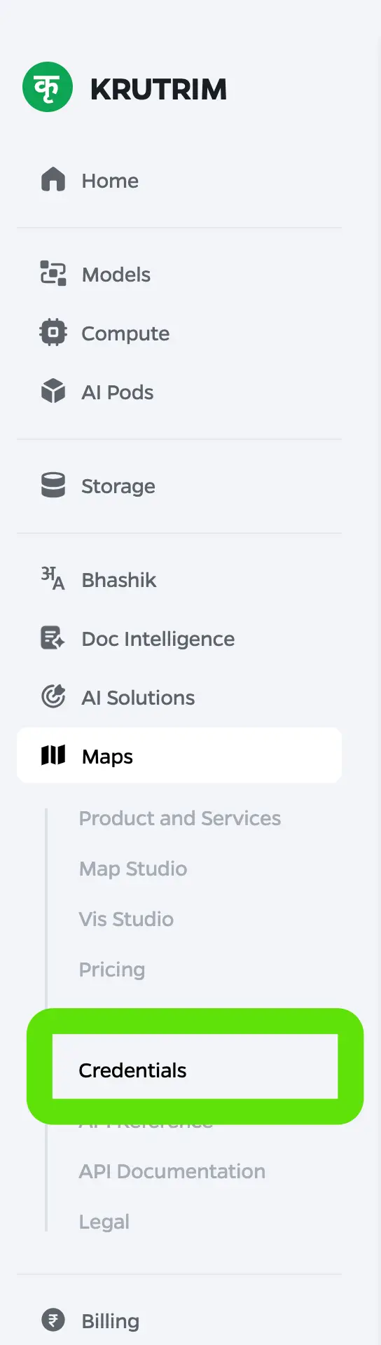Open Product and Services submenu item
This screenshot has height=1345, width=381.
click(x=180, y=818)
